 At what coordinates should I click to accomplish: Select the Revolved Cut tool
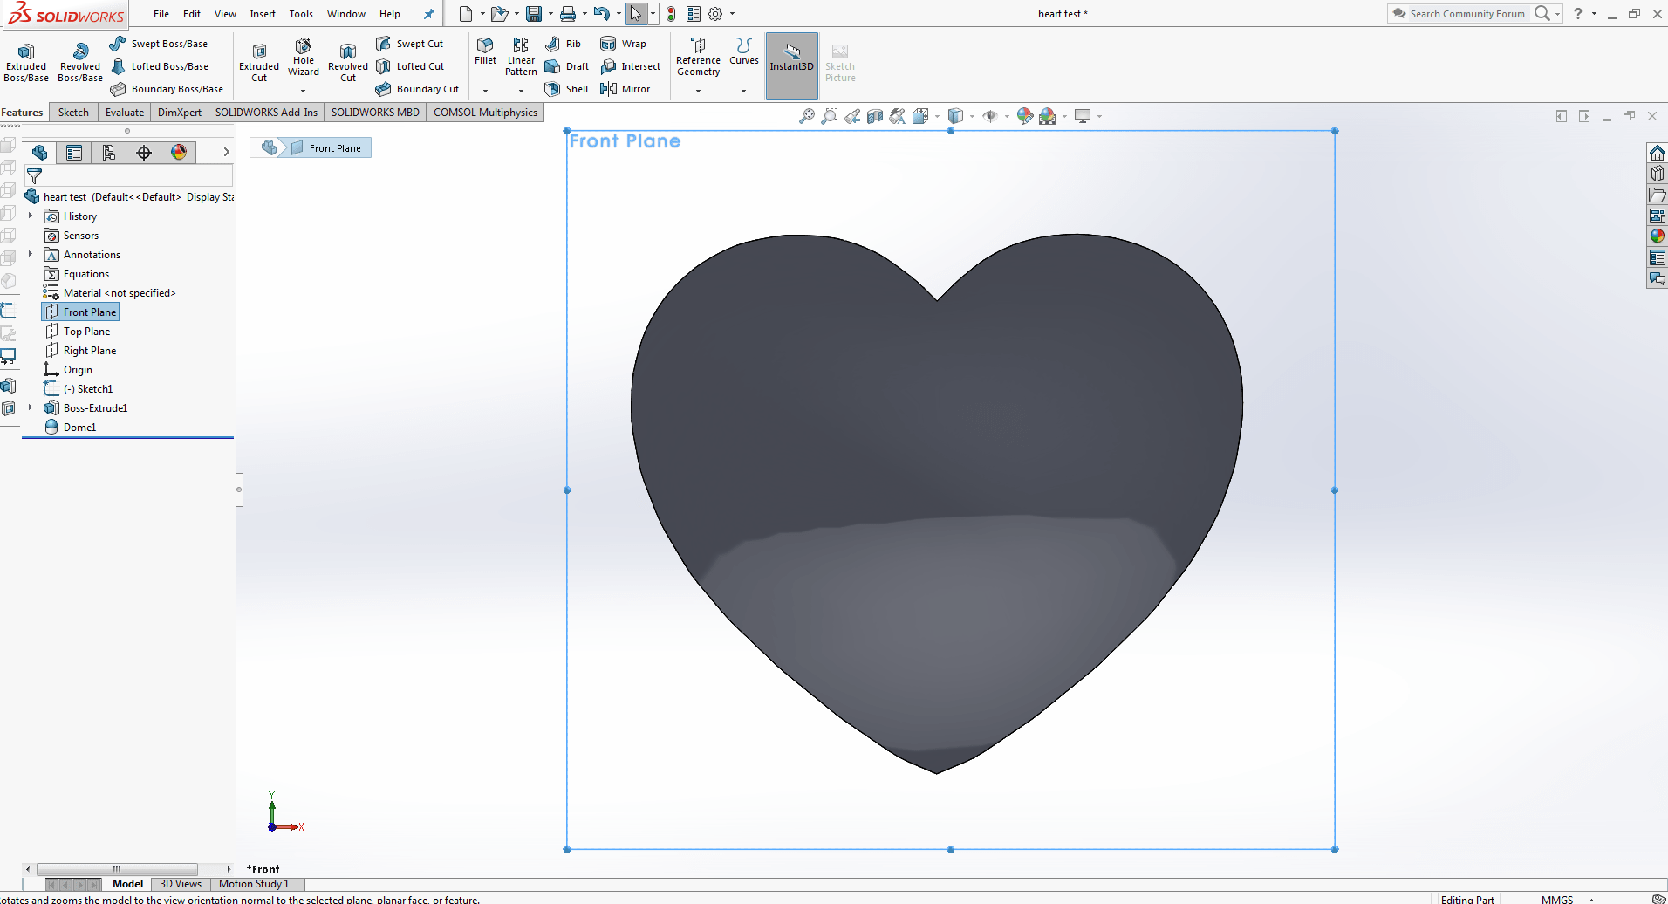(348, 63)
